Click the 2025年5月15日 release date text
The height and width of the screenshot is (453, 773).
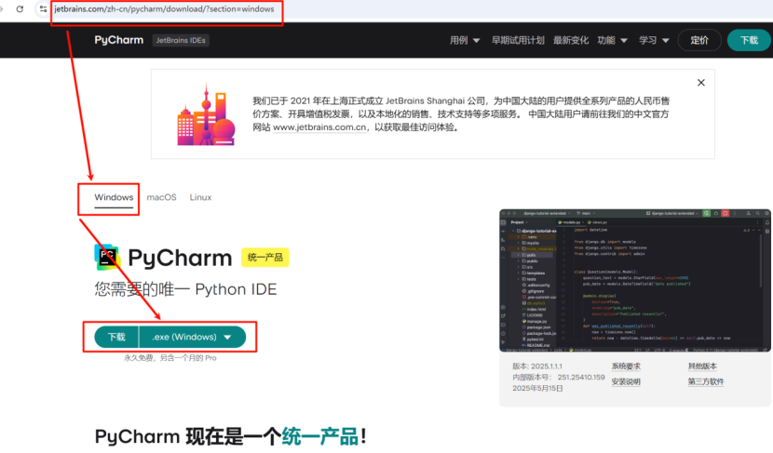(538, 389)
